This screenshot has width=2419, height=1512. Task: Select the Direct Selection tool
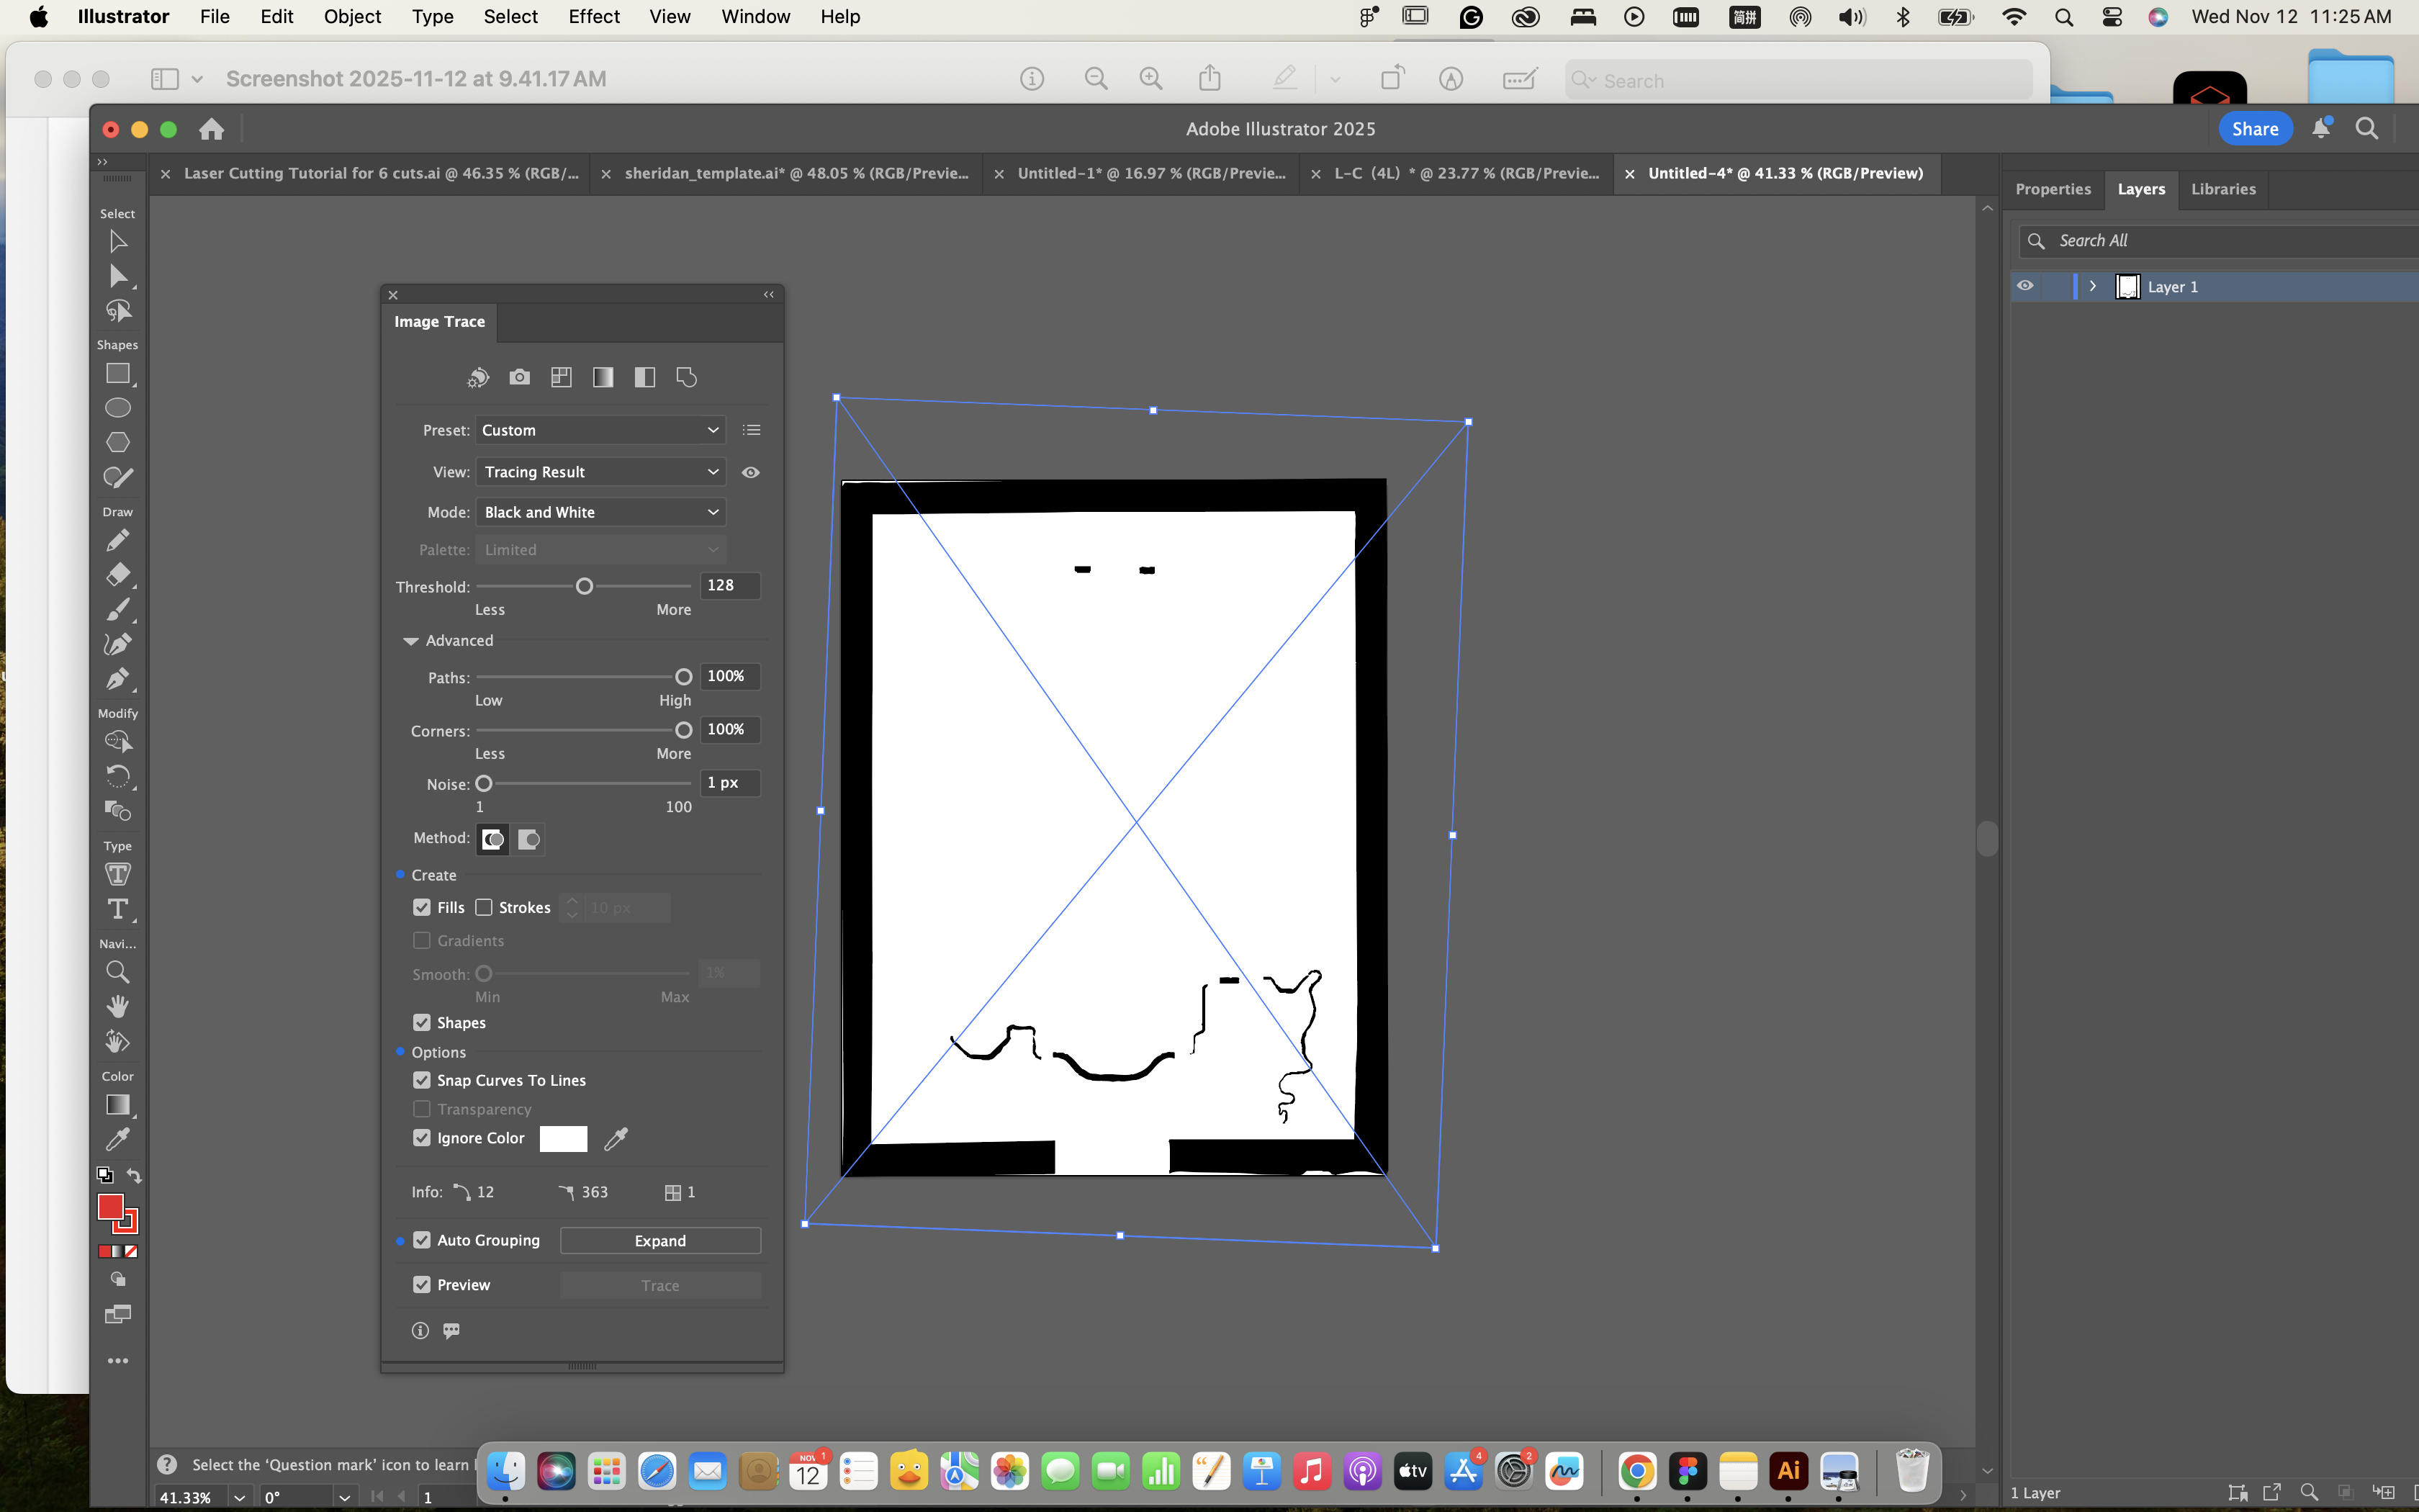pos(118,276)
